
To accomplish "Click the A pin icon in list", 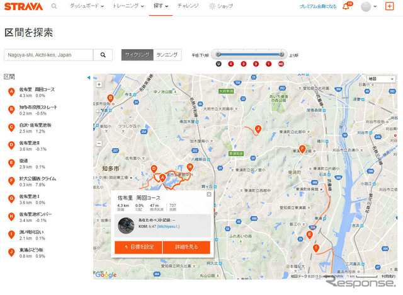I will point(11,92).
